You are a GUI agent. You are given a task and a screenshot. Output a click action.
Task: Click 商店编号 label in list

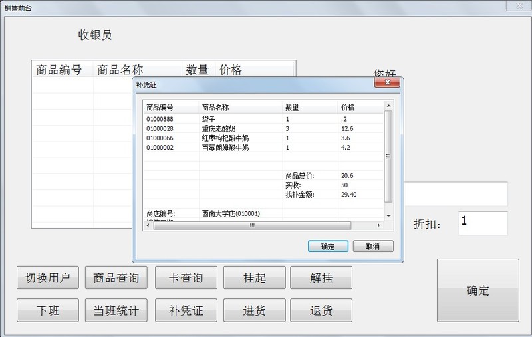pyautogui.click(x=161, y=213)
